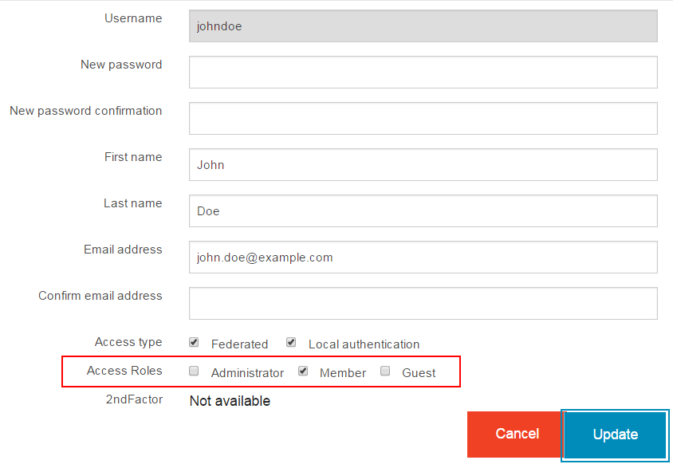The width and height of the screenshot is (673, 464).
Task: Click the Confirm email address label
Action: pyautogui.click(x=100, y=296)
